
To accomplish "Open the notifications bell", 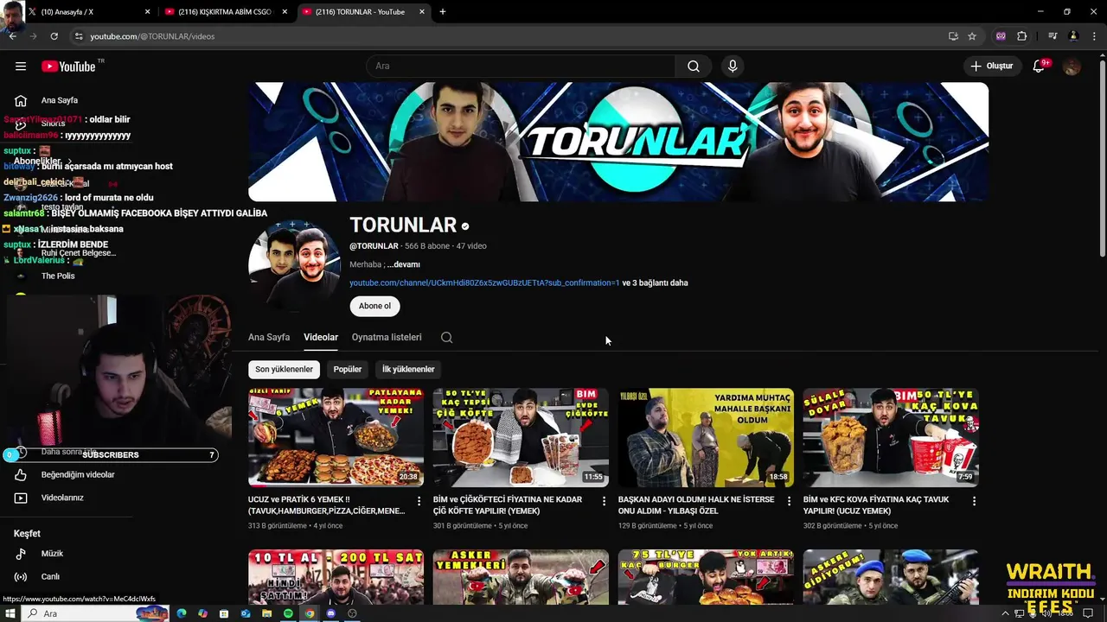I will click(1040, 67).
